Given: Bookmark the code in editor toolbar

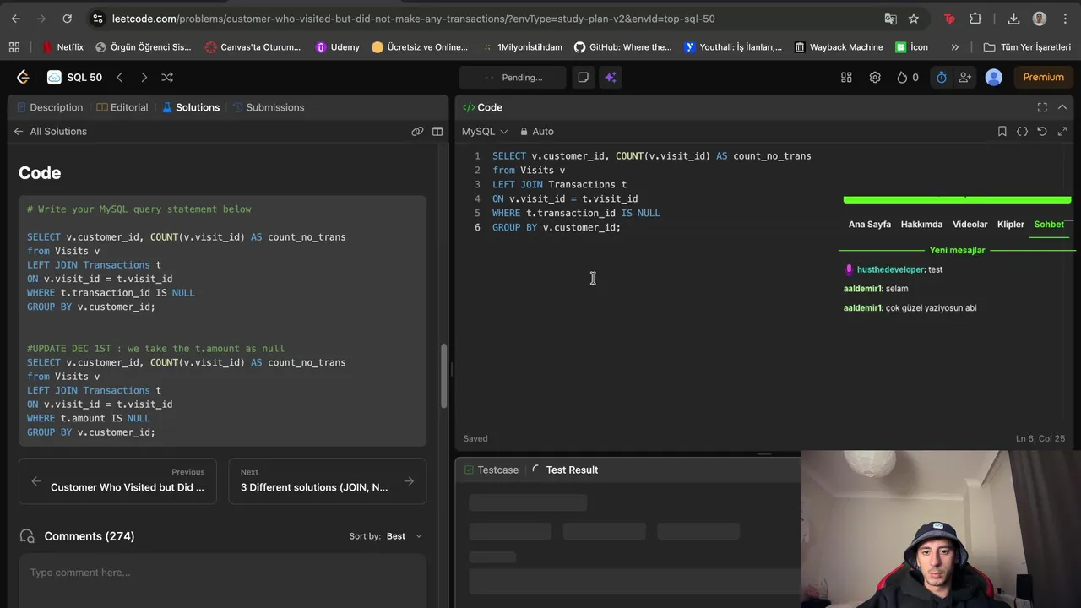Looking at the screenshot, I should (x=1002, y=131).
